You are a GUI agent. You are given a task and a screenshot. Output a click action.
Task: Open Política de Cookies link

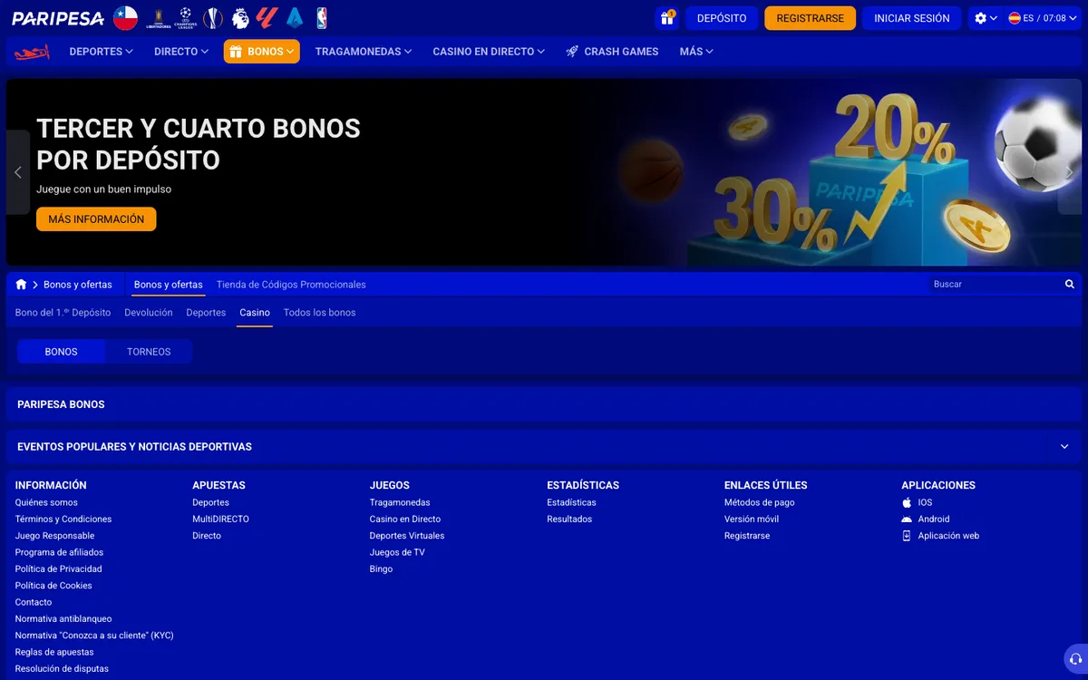tap(53, 586)
